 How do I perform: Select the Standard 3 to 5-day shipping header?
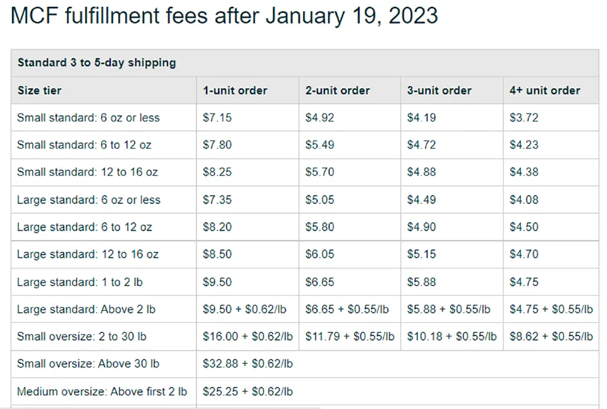(x=97, y=63)
